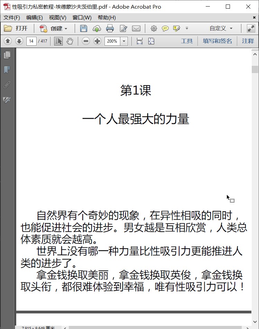This screenshot has height=329, width=259.
Task: Select the highlight text tool
Action: coord(176,28)
